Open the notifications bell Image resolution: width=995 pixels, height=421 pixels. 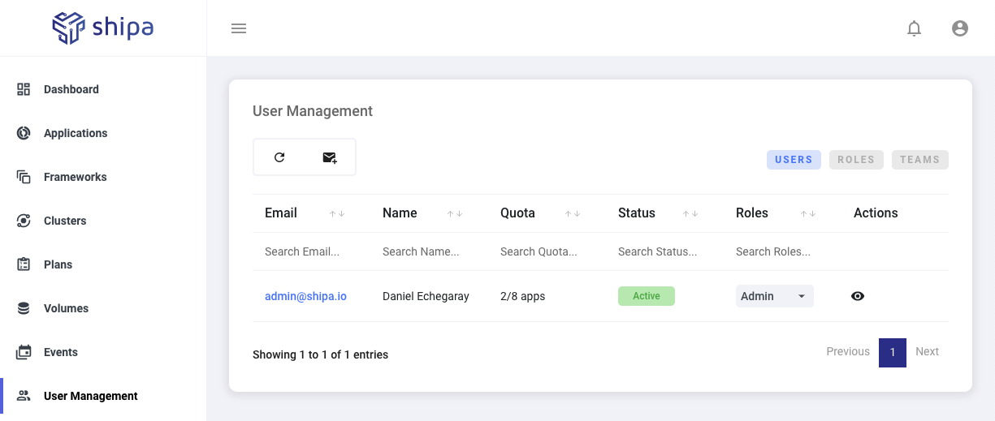pos(914,28)
